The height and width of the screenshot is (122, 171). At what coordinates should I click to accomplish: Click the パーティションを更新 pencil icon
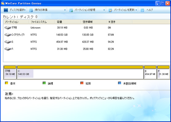pos(110,10)
